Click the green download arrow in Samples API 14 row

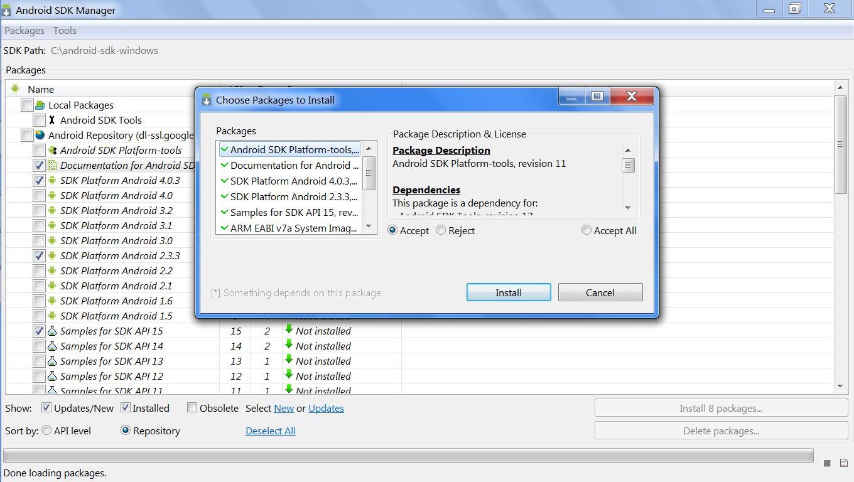point(289,345)
